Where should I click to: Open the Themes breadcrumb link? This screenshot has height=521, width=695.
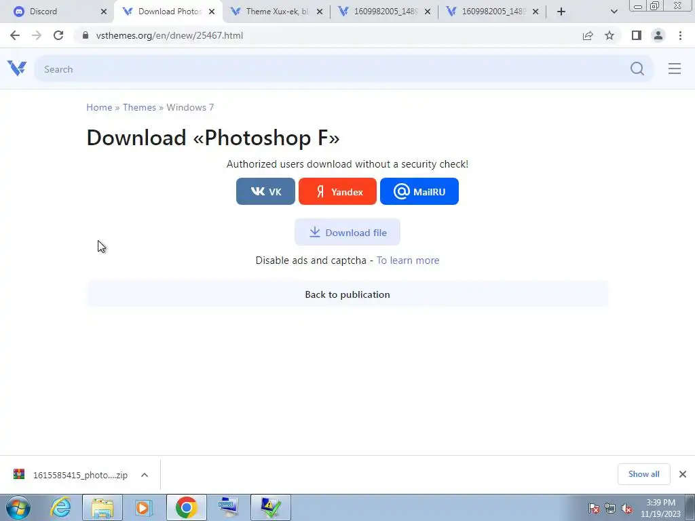(139, 107)
